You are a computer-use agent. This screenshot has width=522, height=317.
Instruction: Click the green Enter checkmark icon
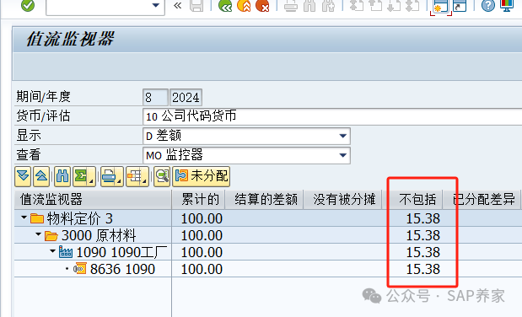28,5
